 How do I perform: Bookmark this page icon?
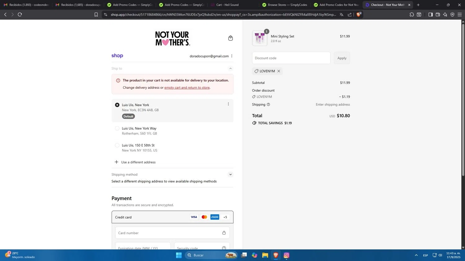(96, 15)
